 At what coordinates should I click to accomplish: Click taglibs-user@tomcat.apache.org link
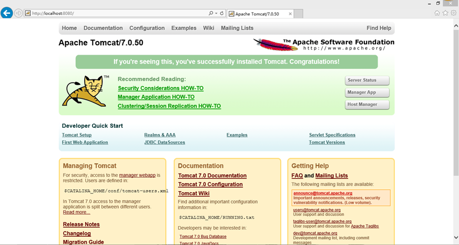(x=322, y=221)
